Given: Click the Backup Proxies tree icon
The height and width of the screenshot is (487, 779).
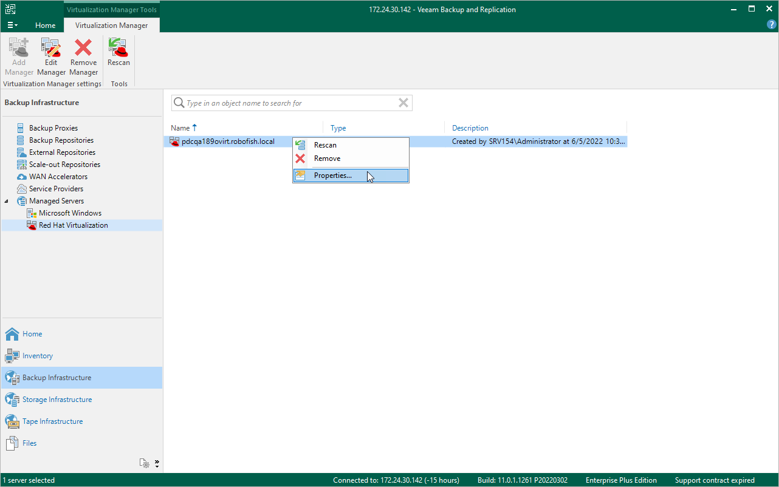Looking at the screenshot, I should point(22,128).
